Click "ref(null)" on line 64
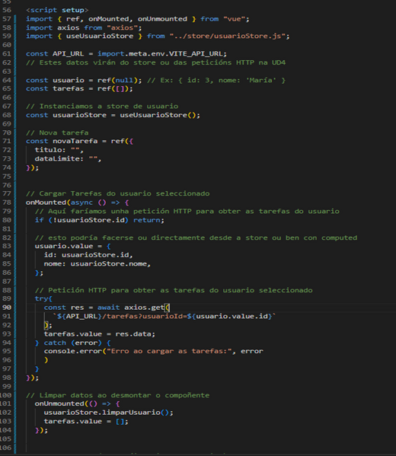This screenshot has height=456, width=396. [x=117, y=80]
